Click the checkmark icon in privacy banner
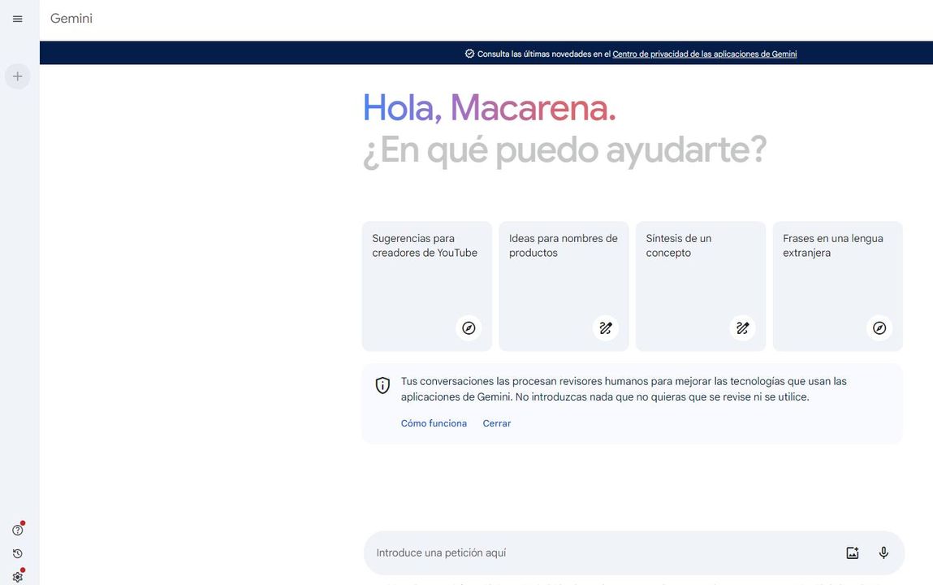 click(469, 54)
